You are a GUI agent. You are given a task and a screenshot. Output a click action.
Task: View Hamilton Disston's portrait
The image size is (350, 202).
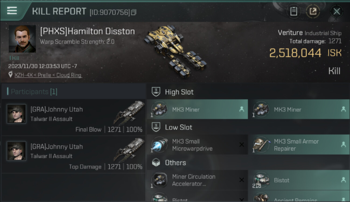point(22,39)
